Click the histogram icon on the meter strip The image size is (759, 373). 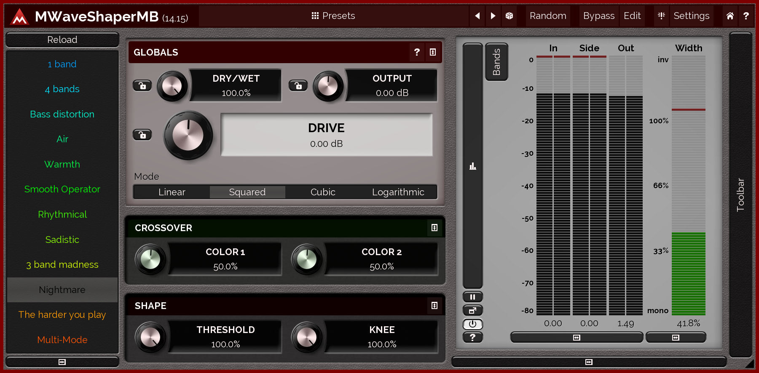pos(472,166)
